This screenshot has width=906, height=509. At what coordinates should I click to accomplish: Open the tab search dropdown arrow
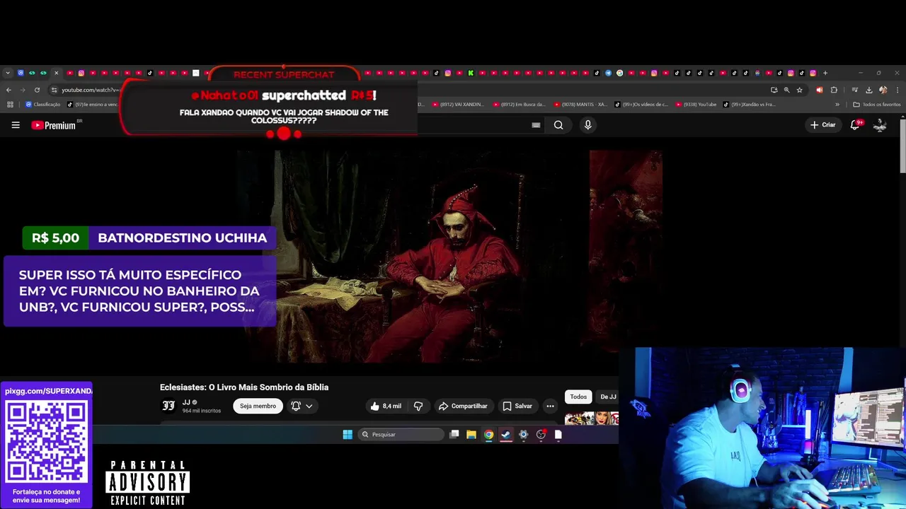pos(8,73)
